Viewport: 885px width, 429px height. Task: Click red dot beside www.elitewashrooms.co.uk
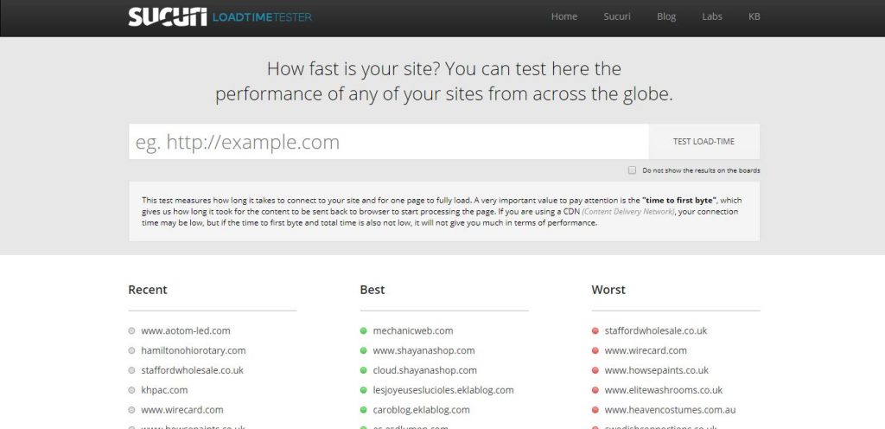tap(595, 390)
